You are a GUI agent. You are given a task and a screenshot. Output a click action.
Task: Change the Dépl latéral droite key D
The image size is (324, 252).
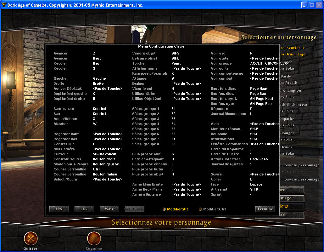(94, 99)
